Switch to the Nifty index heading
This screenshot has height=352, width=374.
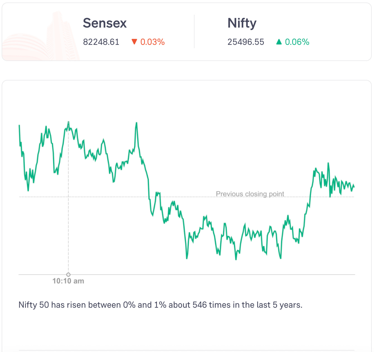242,23
